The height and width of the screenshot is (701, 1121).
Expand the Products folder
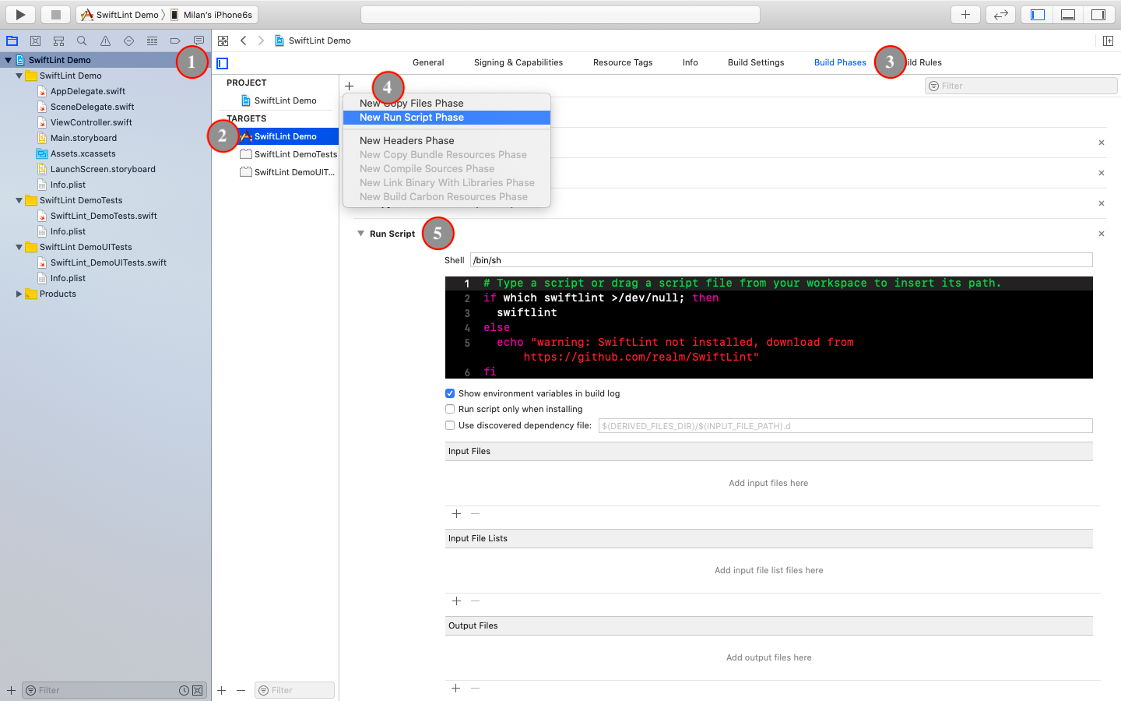point(19,294)
